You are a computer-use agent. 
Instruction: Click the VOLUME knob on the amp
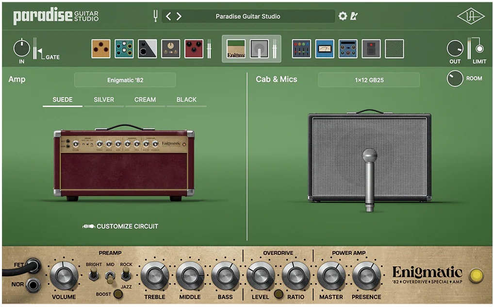[64, 276]
